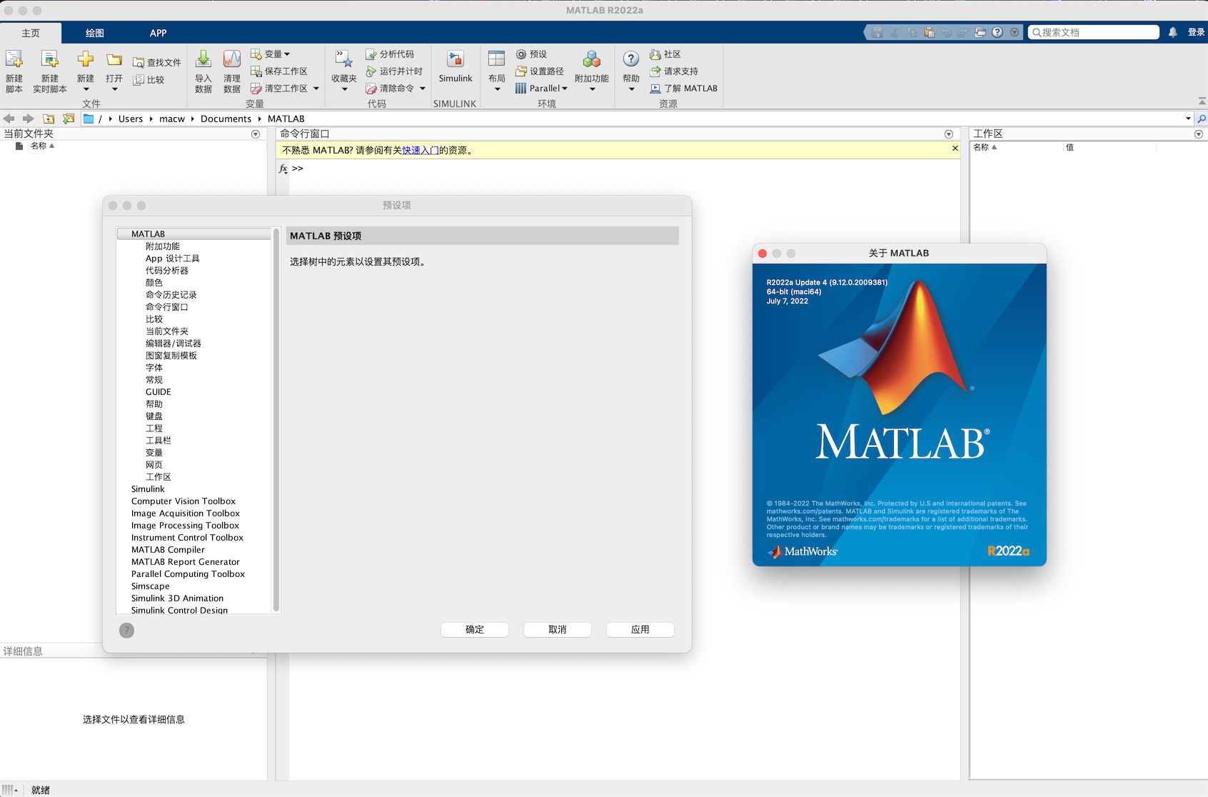Image resolution: width=1208 pixels, height=797 pixels.
Task: Select Parallel Computing Toolbox preferences
Action: coord(188,574)
